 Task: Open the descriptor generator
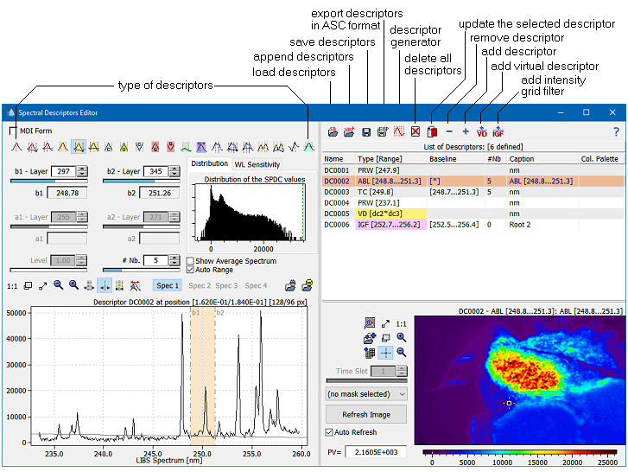pyautogui.click(x=399, y=132)
